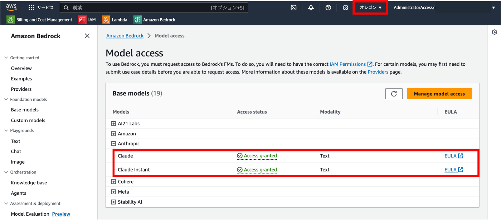Screen dimensions: 501x220
Task: Click the Billing and Cost Management icon
Action: pyautogui.click(x=10, y=20)
